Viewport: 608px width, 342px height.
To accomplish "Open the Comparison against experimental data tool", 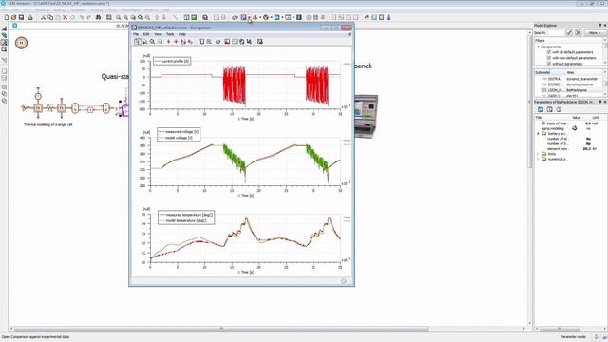I will point(243,17).
